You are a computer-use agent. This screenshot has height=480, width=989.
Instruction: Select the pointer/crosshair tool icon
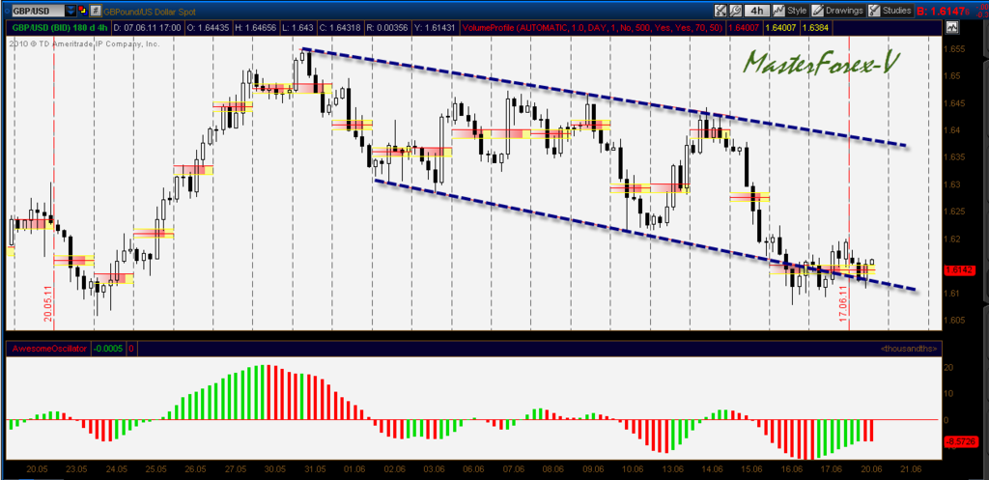tap(721, 11)
